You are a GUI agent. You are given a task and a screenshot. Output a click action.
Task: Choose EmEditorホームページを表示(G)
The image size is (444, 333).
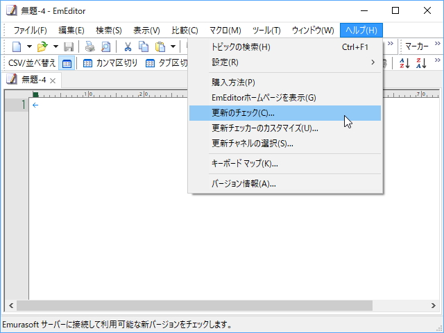tap(285, 98)
